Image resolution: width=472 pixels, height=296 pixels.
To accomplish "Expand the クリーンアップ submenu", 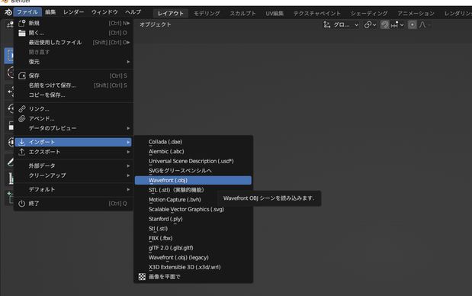I will point(73,175).
